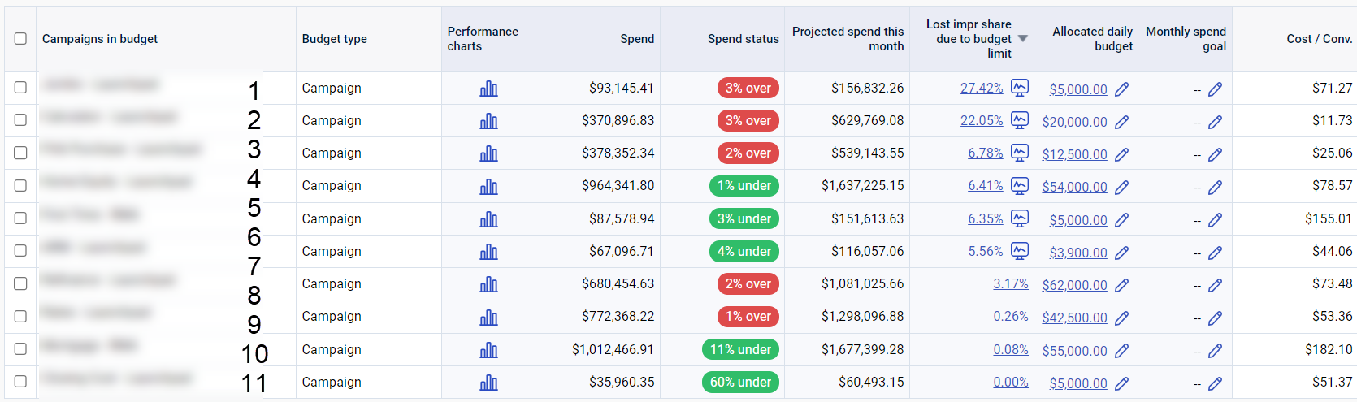The height and width of the screenshot is (402, 1357).
Task: Edit the $62,000.00 allocated daily budget
Action: point(1121,285)
